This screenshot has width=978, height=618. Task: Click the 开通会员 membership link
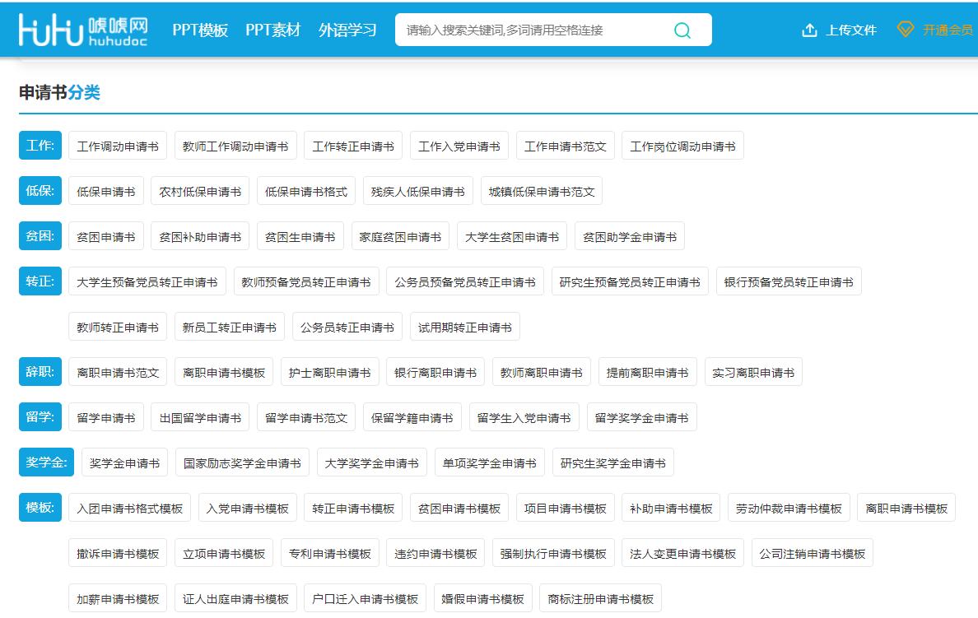(947, 30)
